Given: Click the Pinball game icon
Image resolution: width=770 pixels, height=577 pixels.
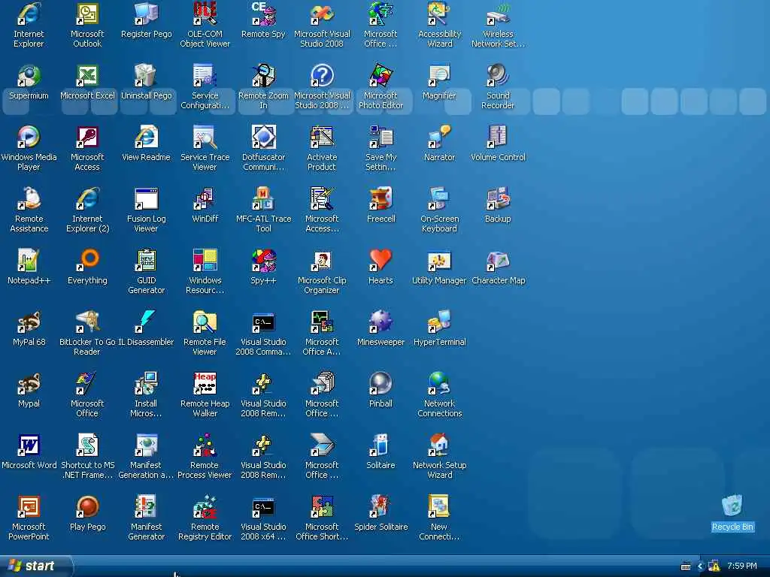Looking at the screenshot, I should (381, 384).
